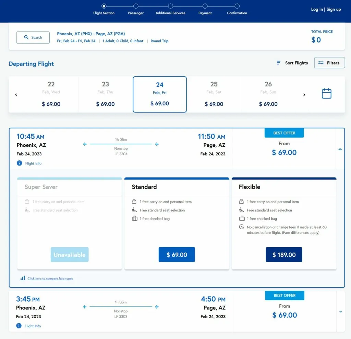Click info icon for the 3:45 PM flight
Screen dimensions: 351x339
tap(19, 326)
